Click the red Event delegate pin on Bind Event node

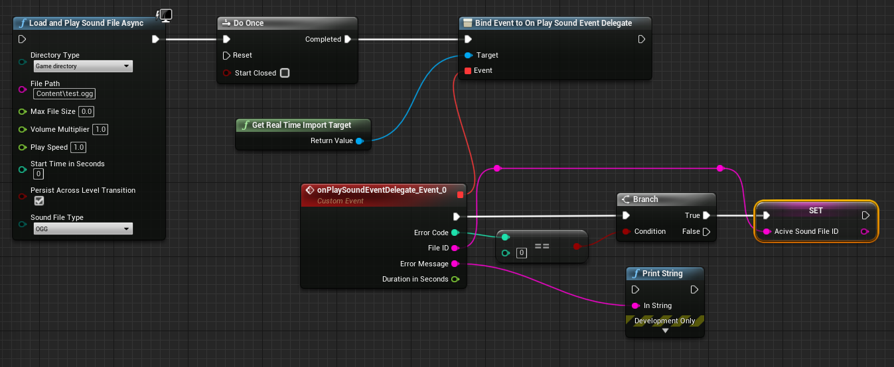468,71
